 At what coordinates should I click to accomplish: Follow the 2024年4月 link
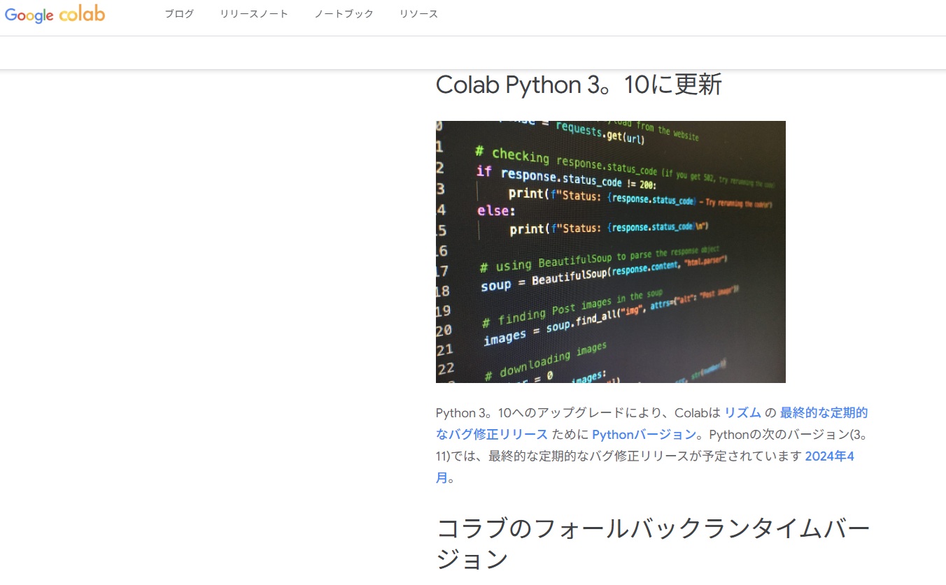click(645, 467)
